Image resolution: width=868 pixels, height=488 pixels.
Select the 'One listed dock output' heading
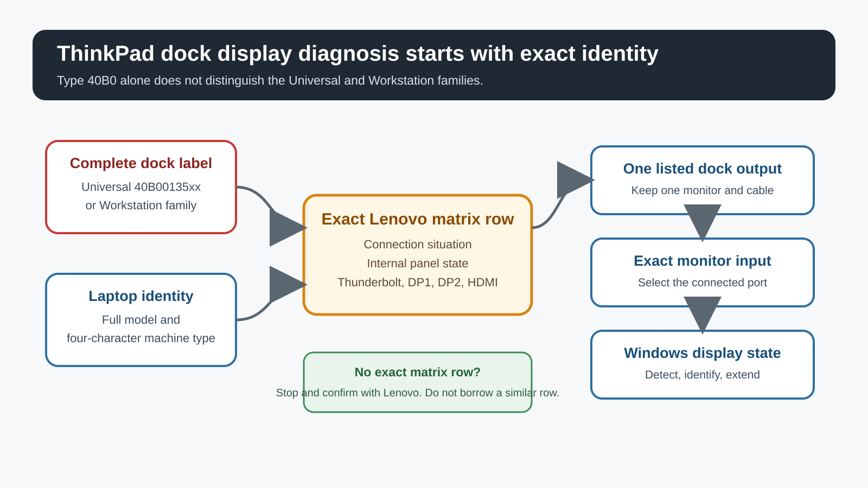click(x=703, y=169)
